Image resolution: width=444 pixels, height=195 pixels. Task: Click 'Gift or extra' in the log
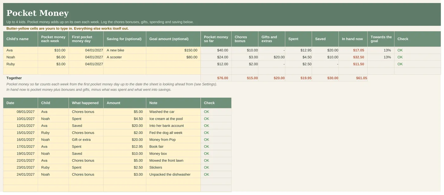(x=86, y=140)
